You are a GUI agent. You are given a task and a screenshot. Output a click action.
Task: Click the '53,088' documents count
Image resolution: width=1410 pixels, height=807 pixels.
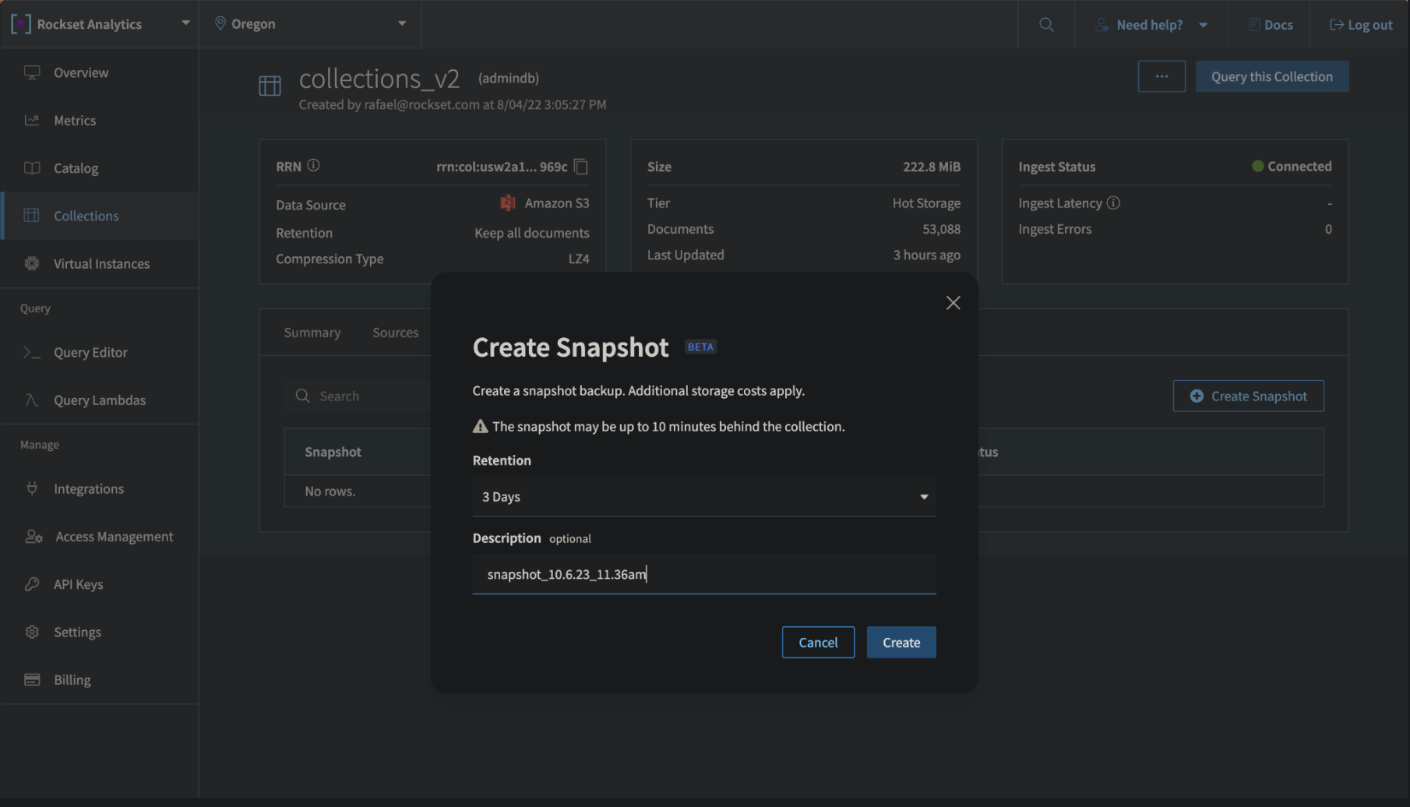click(941, 229)
